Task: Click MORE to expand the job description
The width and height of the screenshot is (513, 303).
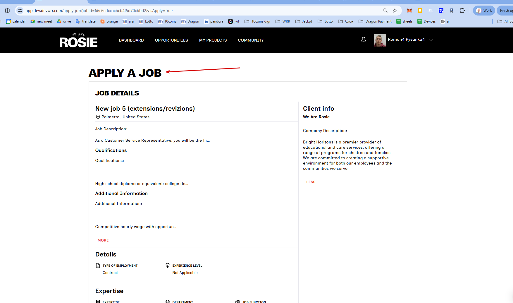Action: point(103,240)
